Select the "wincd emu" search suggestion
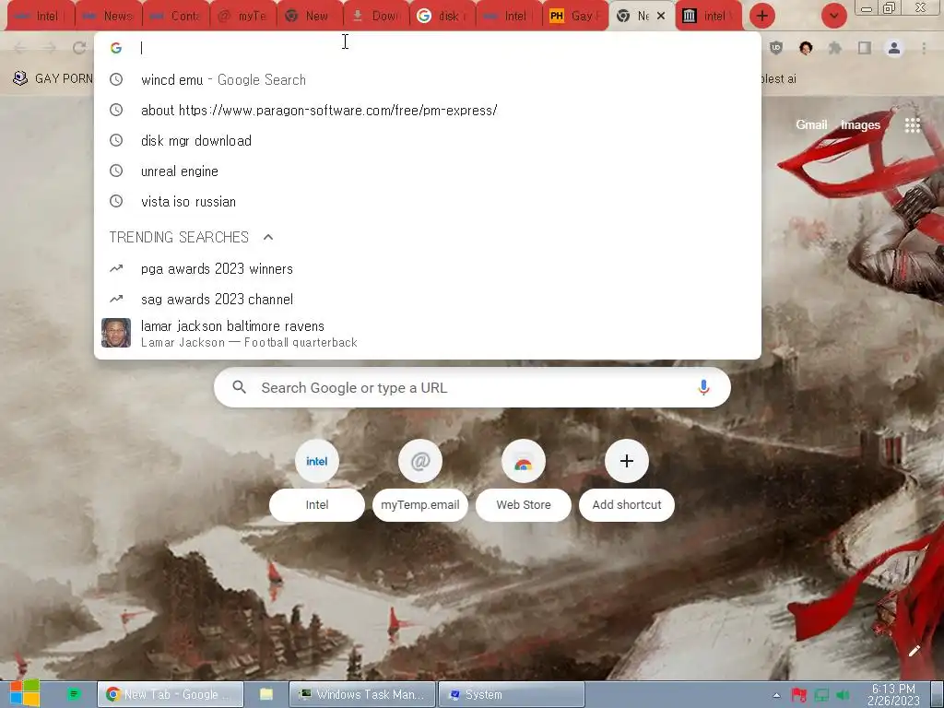The width and height of the screenshot is (944, 708). [x=428, y=79]
